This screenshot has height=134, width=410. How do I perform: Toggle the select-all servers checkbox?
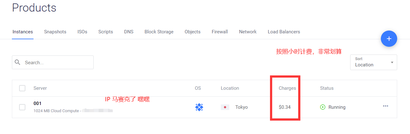(x=22, y=88)
